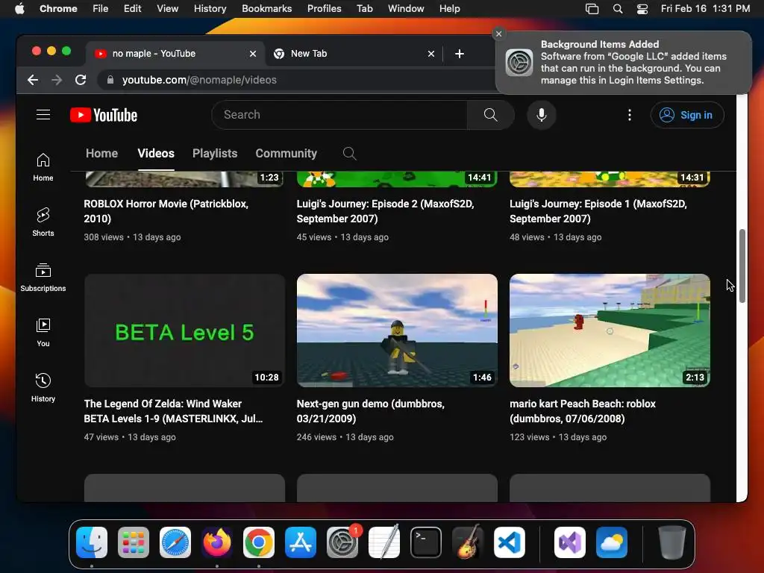Image resolution: width=764 pixels, height=573 pixels.
Task: Go forward in Chrome
Action: tap(57, 80)
